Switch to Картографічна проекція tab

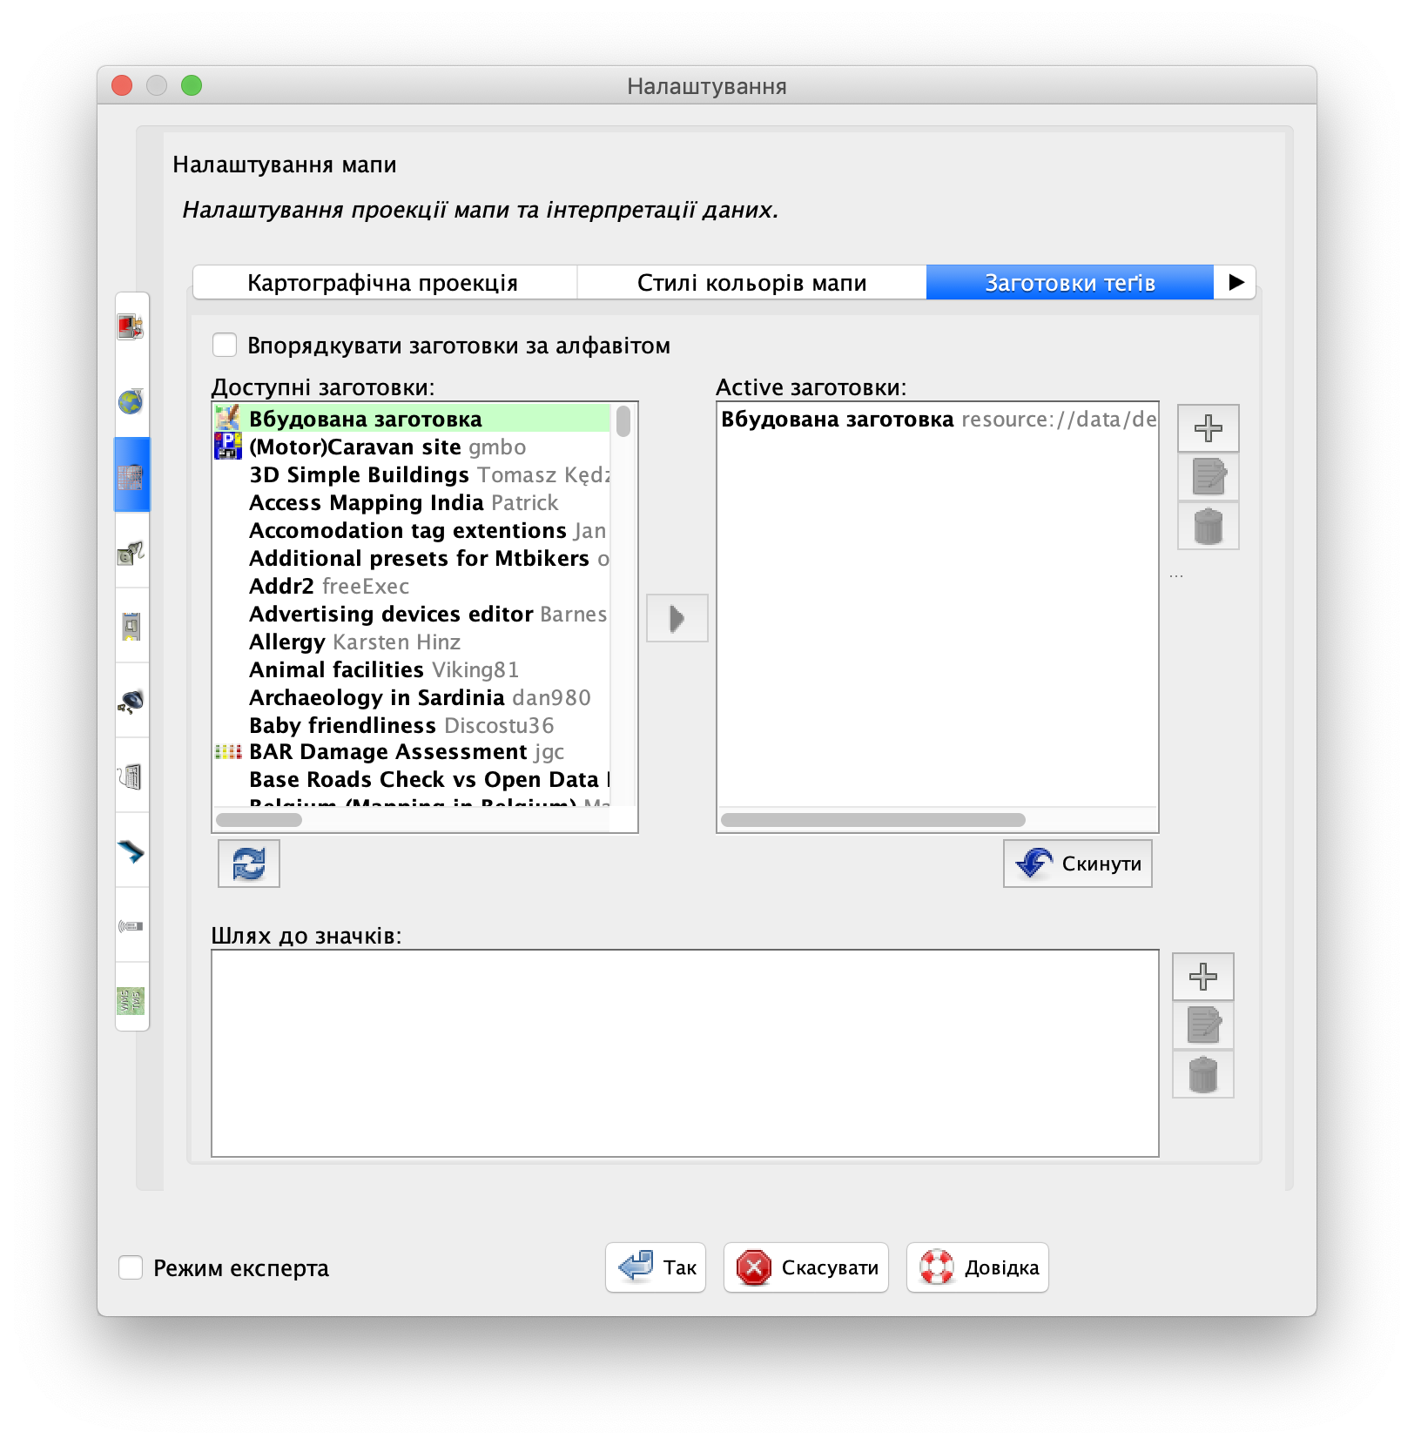[x=383, y=283]
